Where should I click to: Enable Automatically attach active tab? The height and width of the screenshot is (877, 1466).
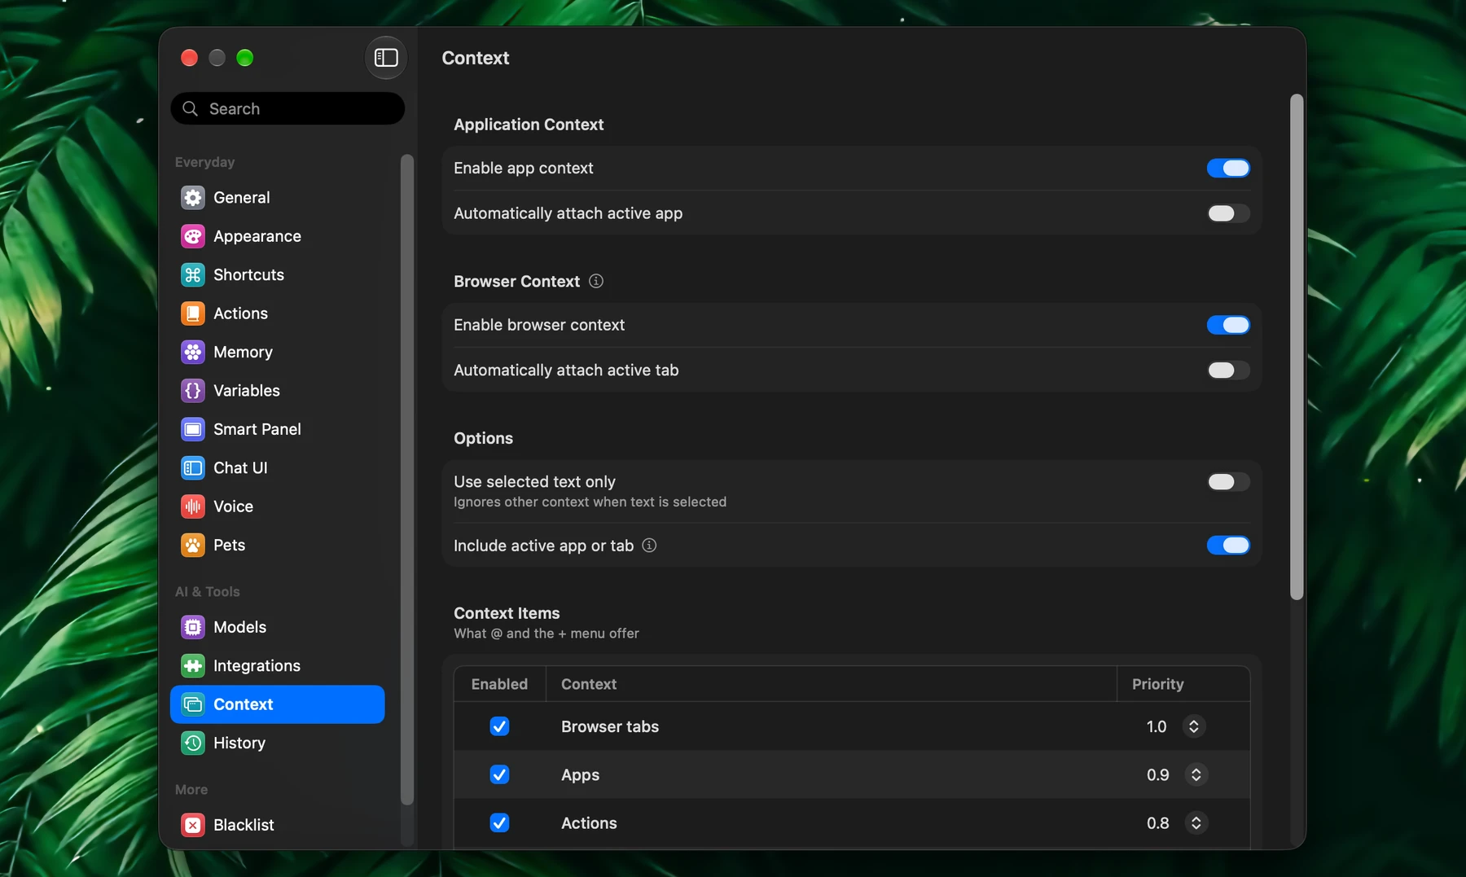[x=1228, y=371]
